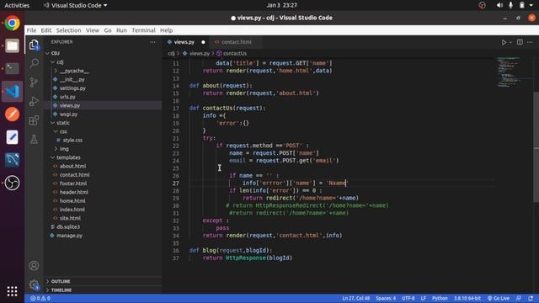Open the Accounts icon in activity bar
539x303 pixels.
click(34, 266)
